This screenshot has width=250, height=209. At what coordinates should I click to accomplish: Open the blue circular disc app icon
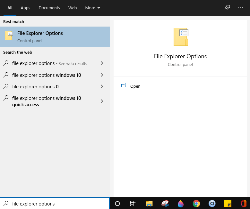[212, 204]
